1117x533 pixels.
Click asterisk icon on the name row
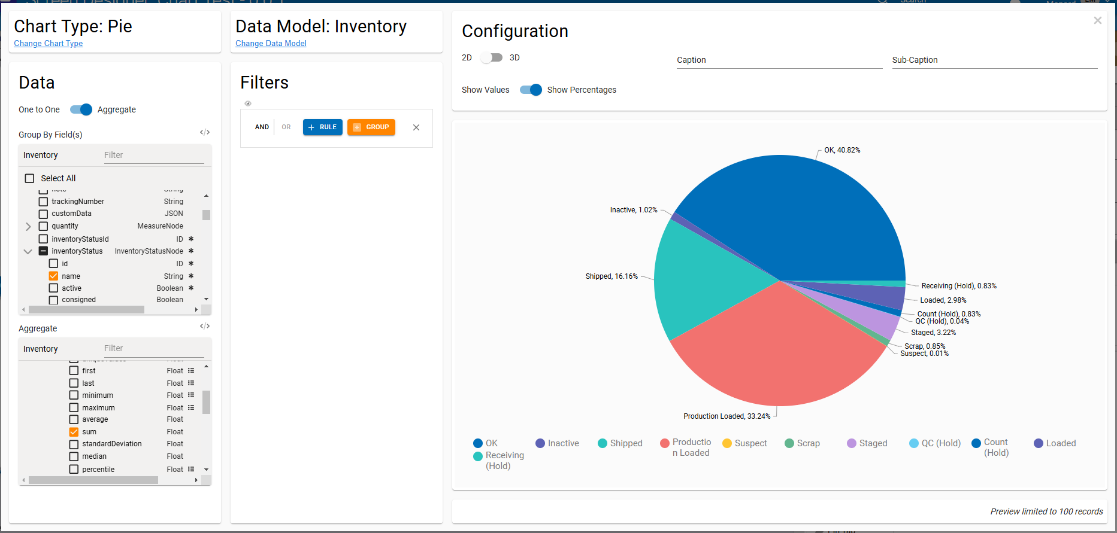pyautogui.click(x=191, y=276)
